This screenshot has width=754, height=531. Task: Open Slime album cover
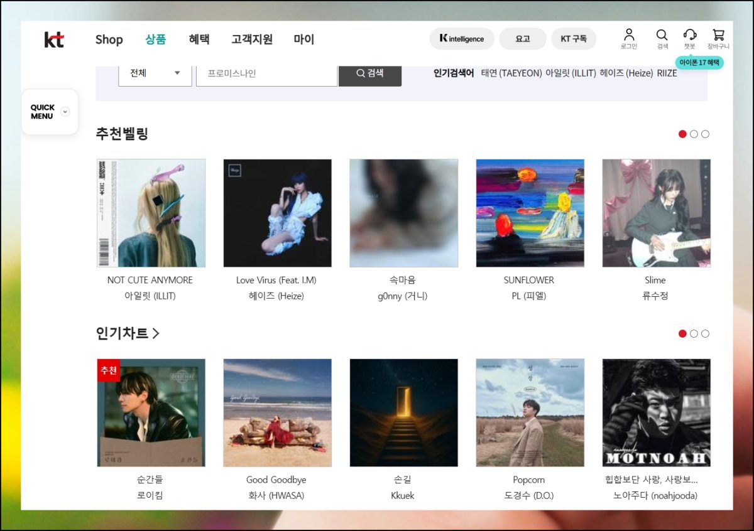(656, 213)
